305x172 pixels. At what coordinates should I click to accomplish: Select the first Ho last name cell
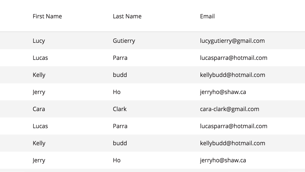pyautogui.click(x=117, y=92)
